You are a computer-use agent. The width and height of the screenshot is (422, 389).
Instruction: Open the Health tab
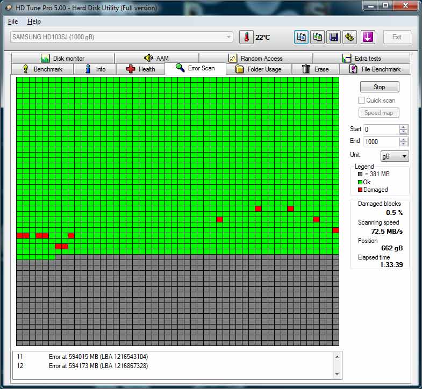(x=140, y=69)
